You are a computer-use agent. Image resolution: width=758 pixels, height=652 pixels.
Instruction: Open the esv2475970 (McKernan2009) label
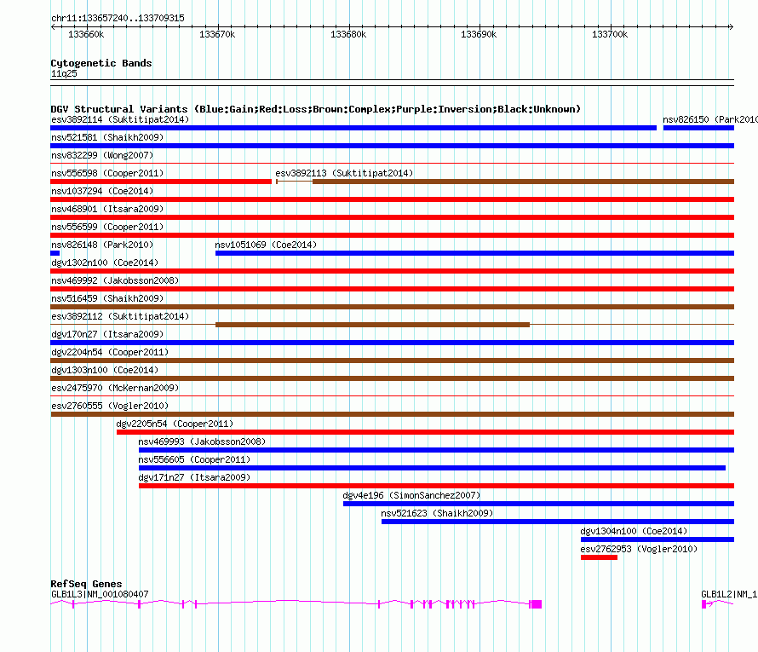click(x=115, y=388)
